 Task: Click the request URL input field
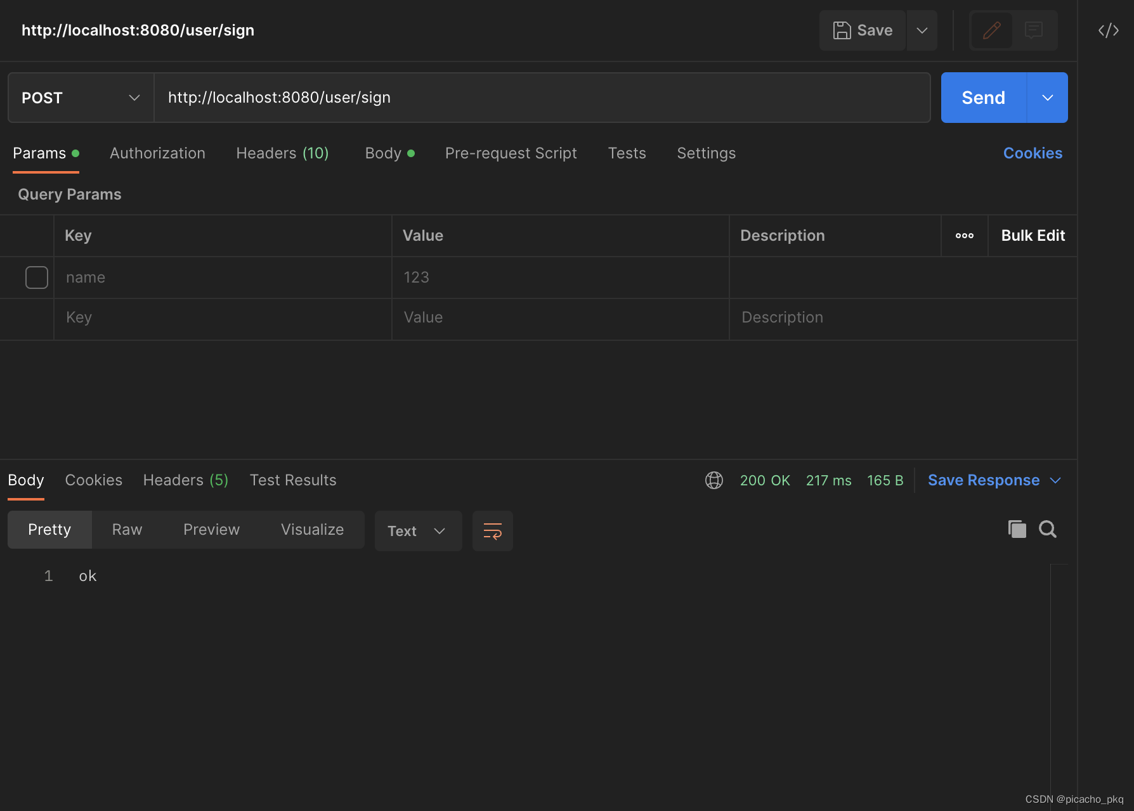(542, 98)
